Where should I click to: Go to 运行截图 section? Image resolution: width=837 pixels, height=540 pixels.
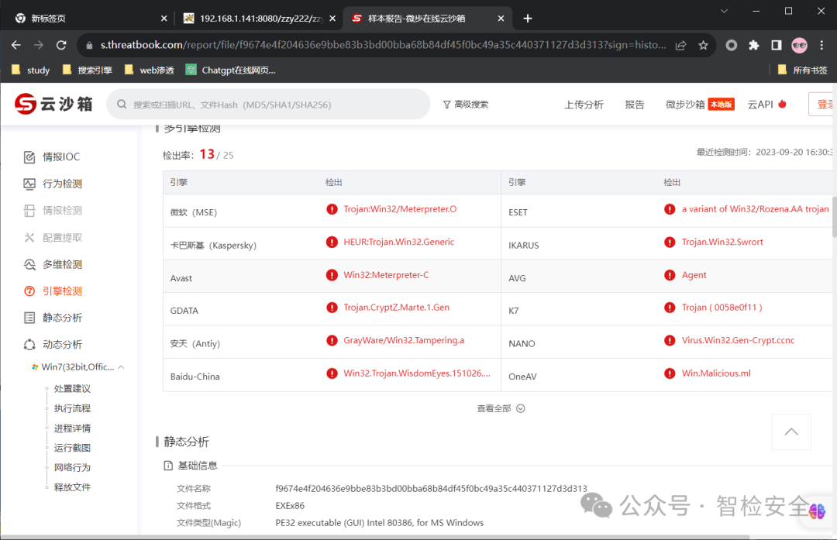72,448
